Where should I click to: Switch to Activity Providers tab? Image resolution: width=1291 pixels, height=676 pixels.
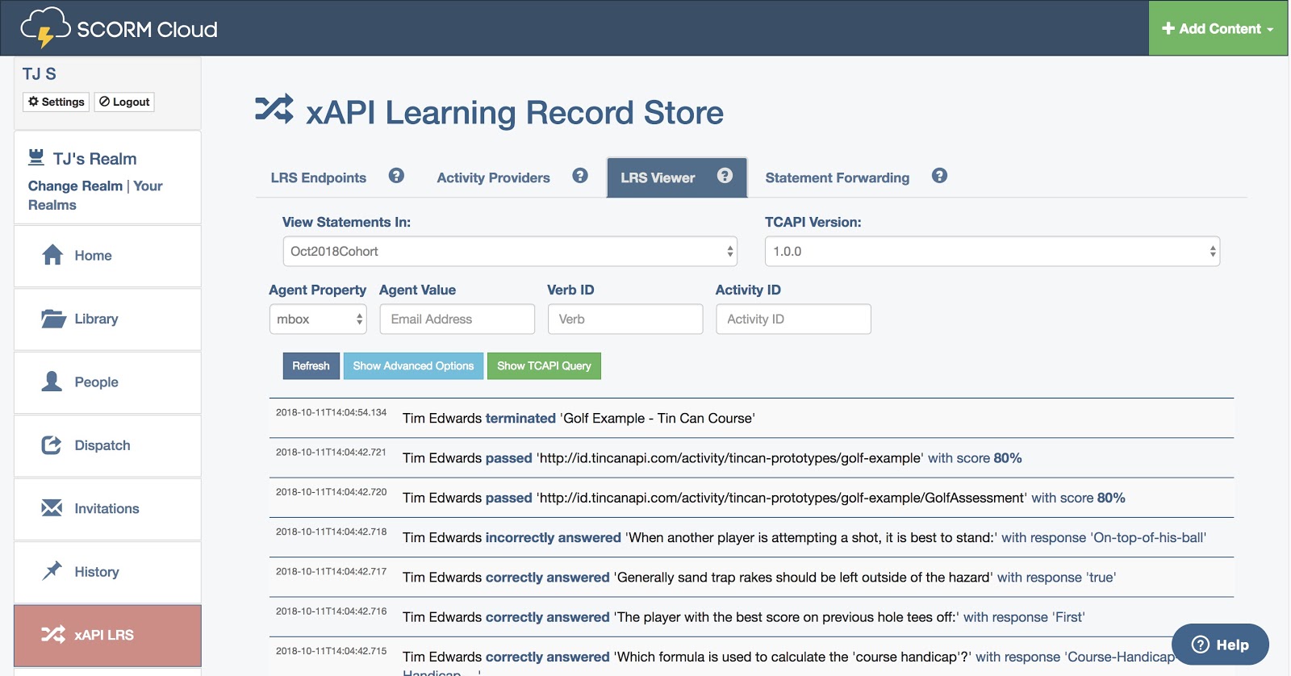tap(493, 178)
